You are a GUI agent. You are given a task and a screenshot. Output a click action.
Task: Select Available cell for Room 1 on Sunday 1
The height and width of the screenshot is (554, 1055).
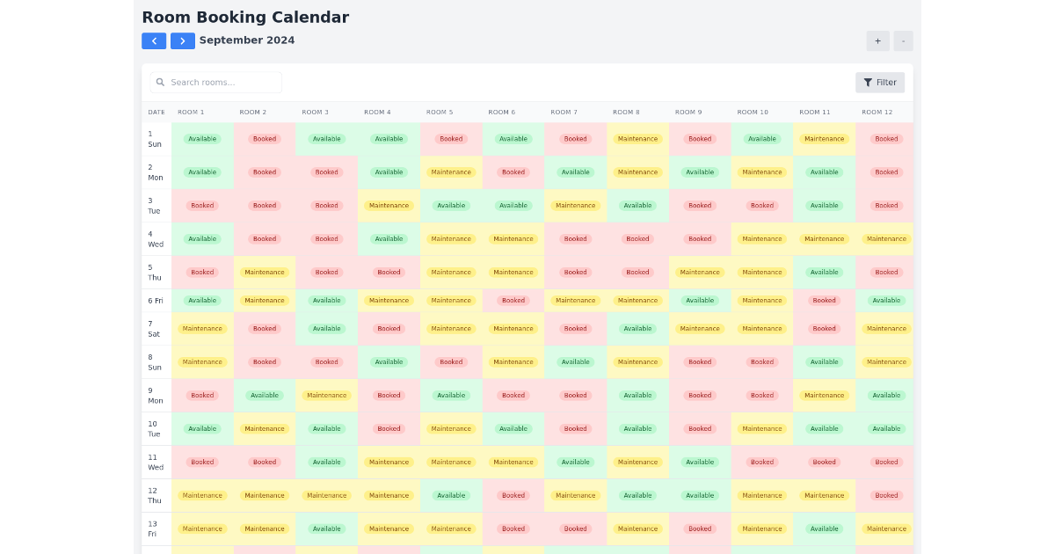click(202, 139)
